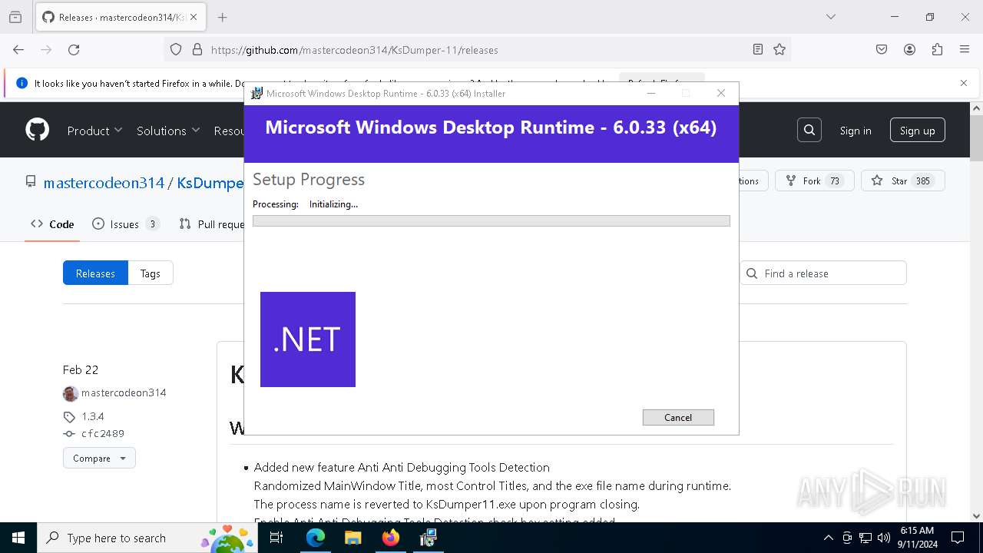Go to GitHub homepage logo

coord(38,130)
